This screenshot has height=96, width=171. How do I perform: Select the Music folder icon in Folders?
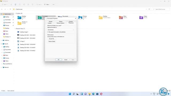[121, 18]
